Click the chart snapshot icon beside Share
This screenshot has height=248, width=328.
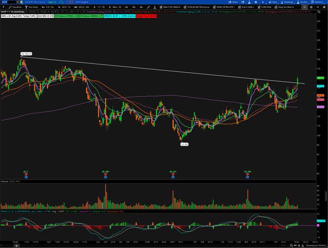(x=243, y=2)
